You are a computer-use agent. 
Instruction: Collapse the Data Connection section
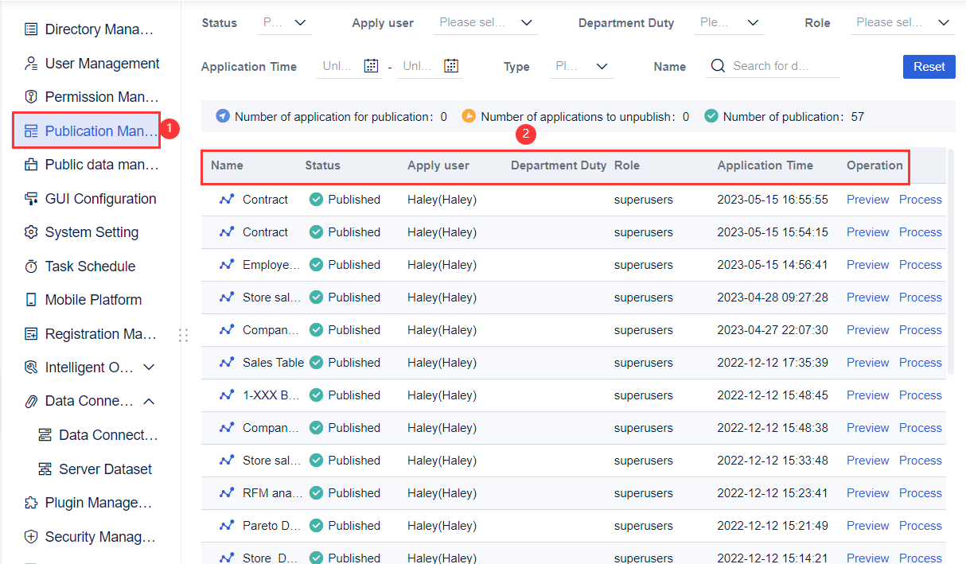pos(148,401)
